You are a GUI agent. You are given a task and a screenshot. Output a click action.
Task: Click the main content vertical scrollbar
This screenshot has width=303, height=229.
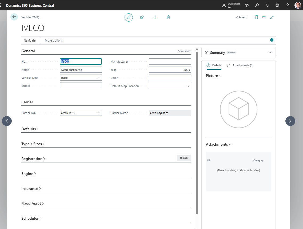pyautogui.click(x=197, y=133)
